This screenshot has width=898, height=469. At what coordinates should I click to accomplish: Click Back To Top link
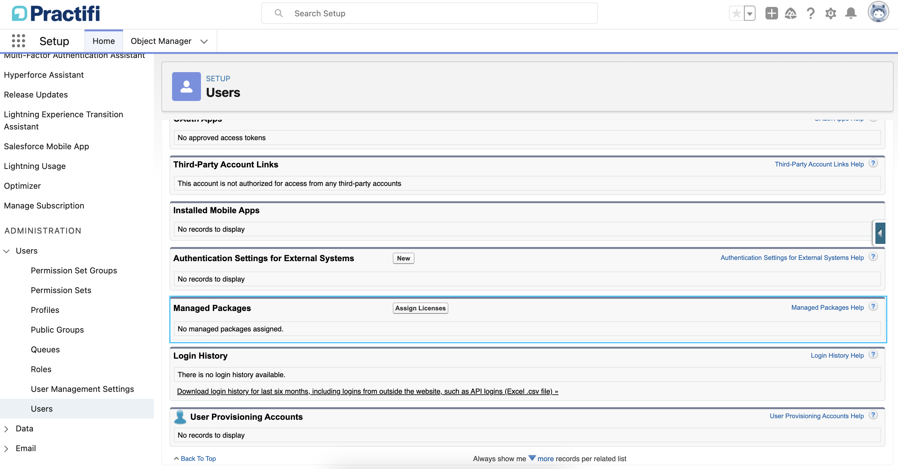pyautogui.click(x=198, y=459)
